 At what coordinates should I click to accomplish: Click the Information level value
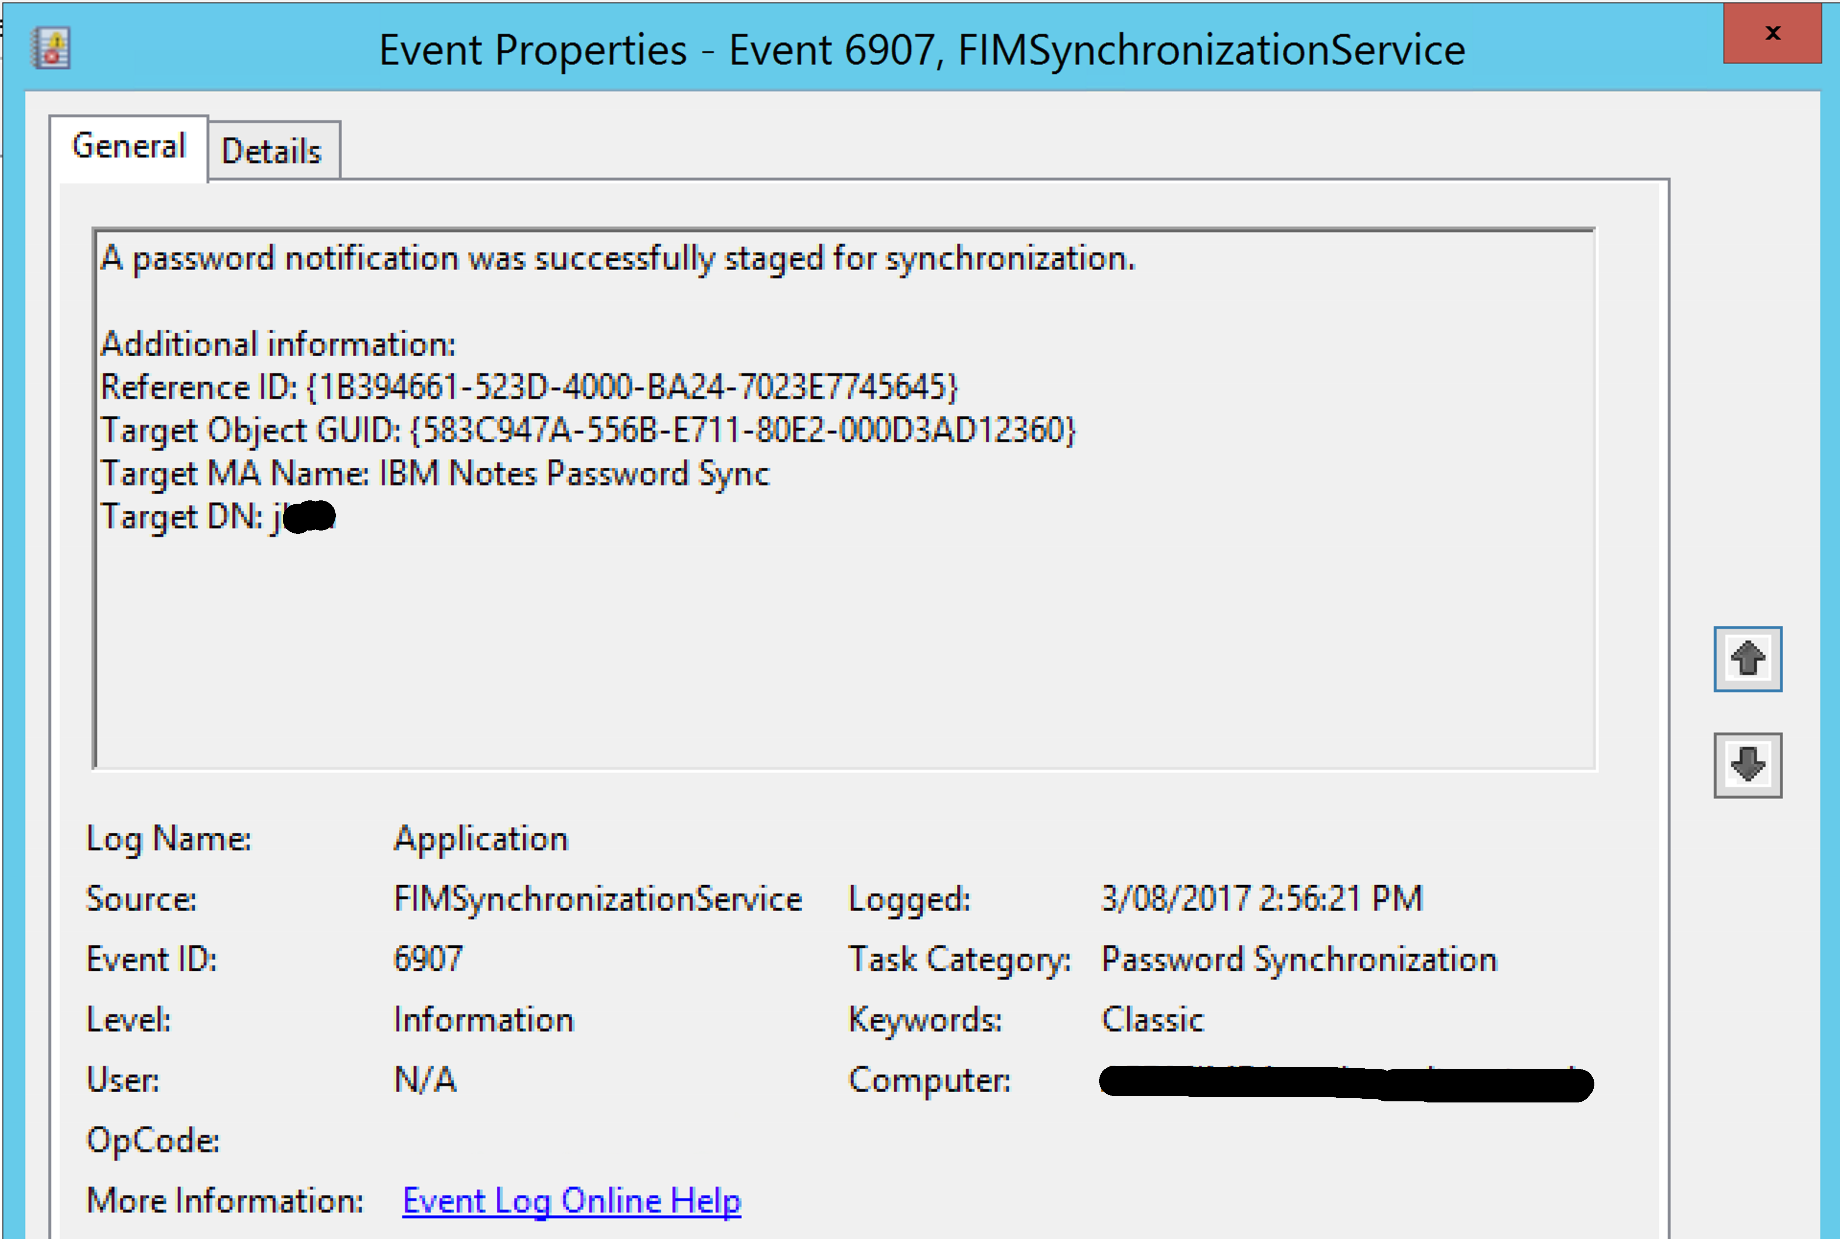tap(483, 1019)
